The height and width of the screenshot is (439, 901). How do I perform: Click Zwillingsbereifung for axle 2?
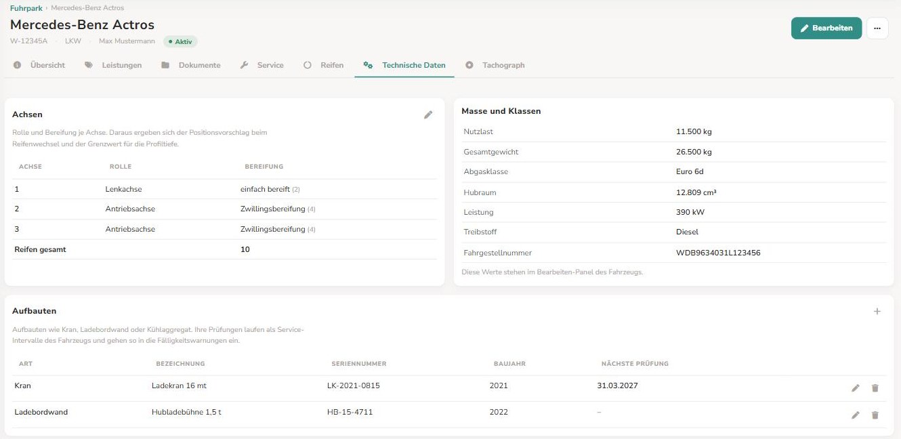pyautogui.click(x=273, y=209)
